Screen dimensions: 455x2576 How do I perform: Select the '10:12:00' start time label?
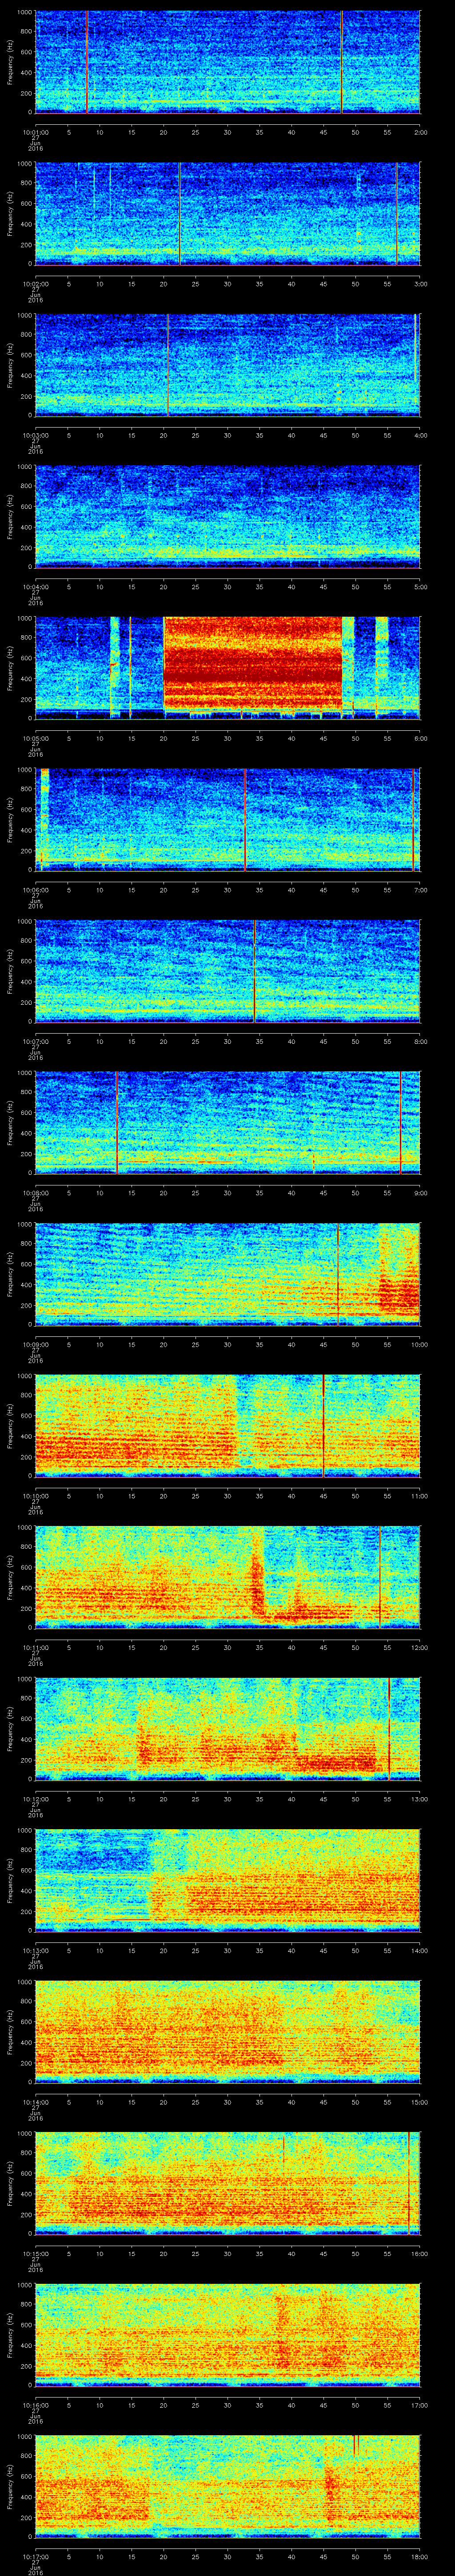click(x=35, y=1798)
